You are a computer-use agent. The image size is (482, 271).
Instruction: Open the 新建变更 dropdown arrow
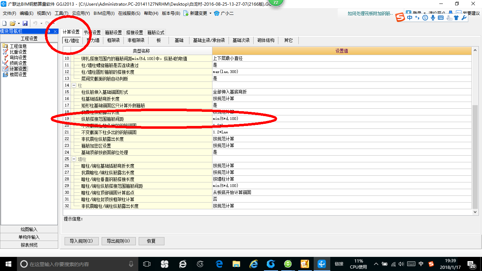coord(210,13)
